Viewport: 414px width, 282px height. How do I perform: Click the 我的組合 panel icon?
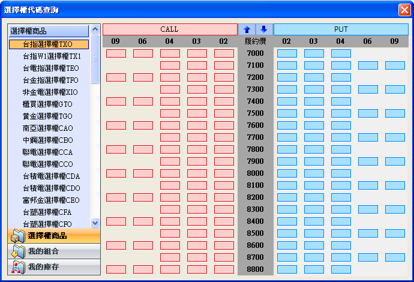[17, 251]
